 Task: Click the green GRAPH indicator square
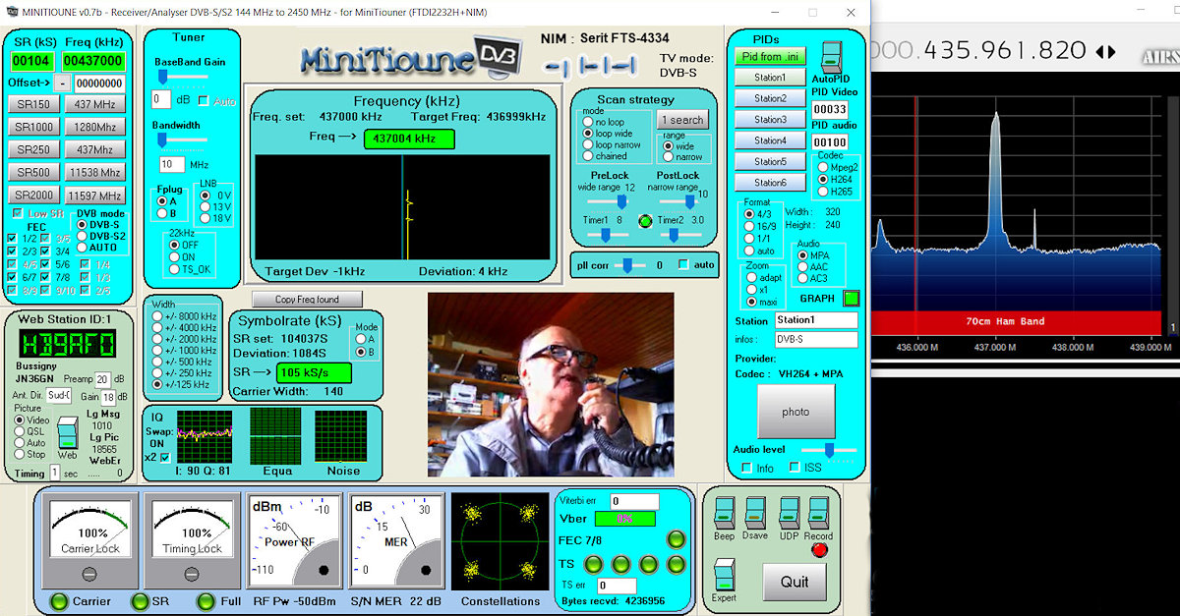click(x=852, y=299)
